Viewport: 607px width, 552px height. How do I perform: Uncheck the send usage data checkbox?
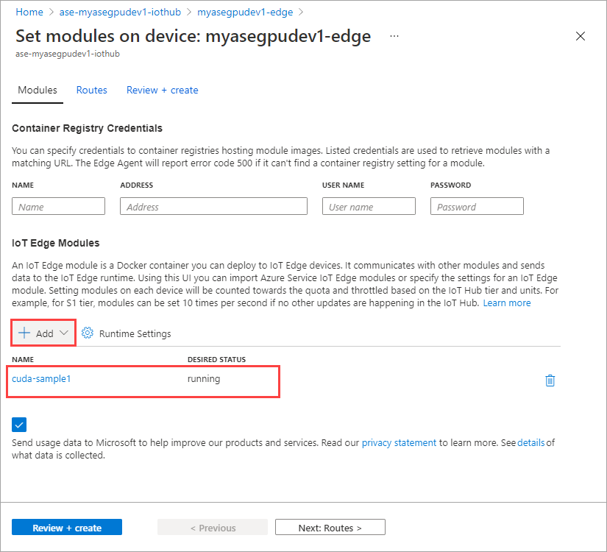tap(19, 425)
